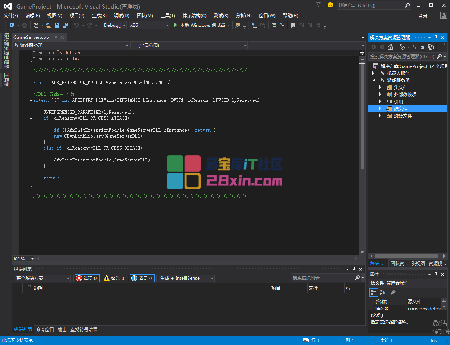Expand the 头文件 folder
The width and height of the screenshot is (450, 345).
click(x=380, y=87)
